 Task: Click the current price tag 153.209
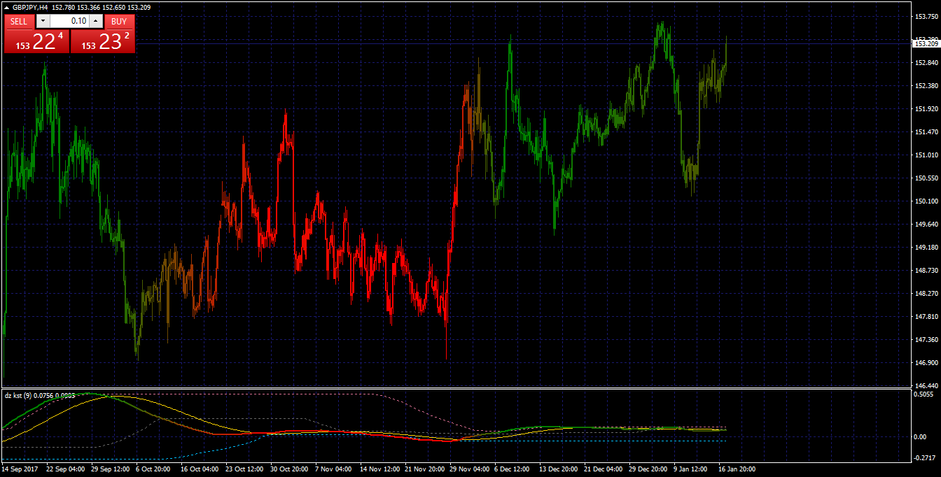[926, 43]
